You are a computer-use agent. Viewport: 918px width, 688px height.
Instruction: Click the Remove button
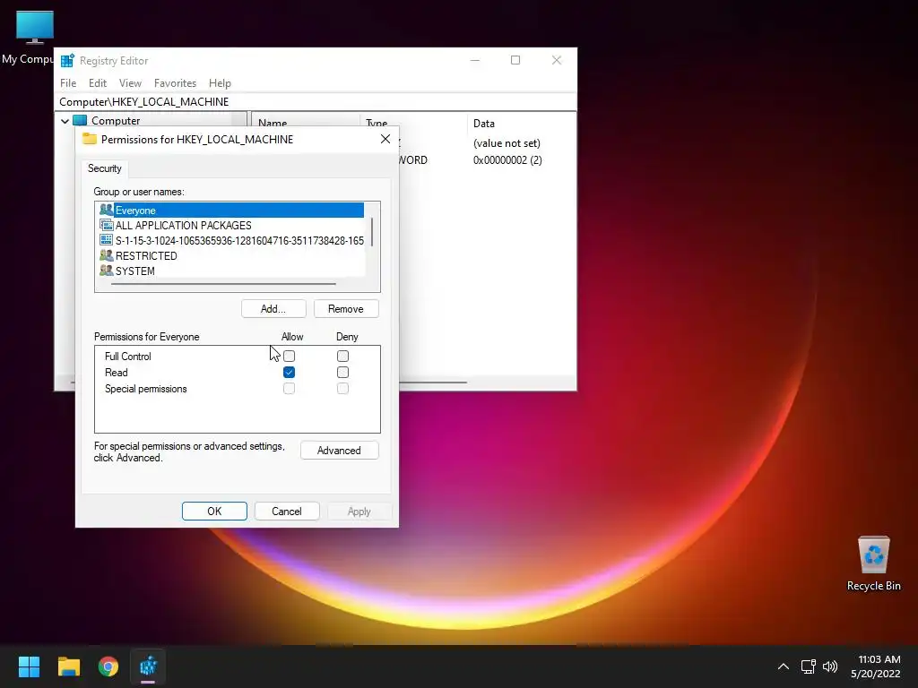(346, 309)
